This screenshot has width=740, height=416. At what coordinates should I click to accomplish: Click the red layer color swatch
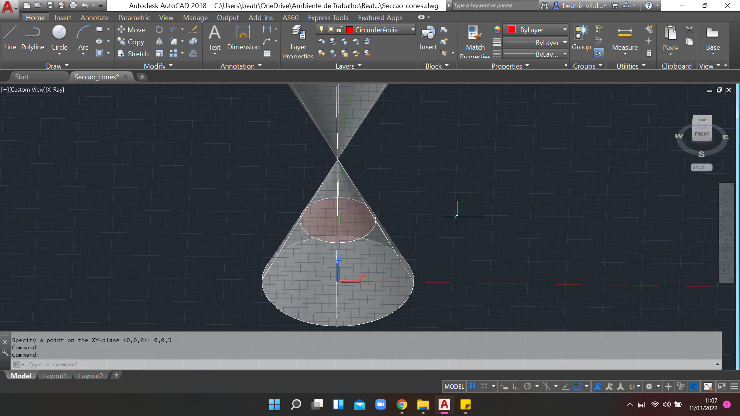[x=350, y=30]
